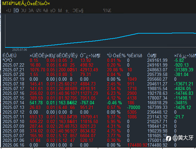The height and width of the screenshot is (149, 196).
Task: Select the 2025.07.14 green row date
Action: tap(13, 103)
